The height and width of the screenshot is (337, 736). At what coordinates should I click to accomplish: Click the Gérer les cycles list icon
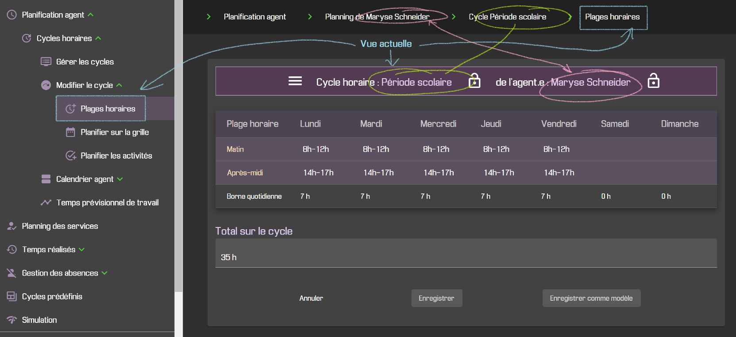coord(46,62)
